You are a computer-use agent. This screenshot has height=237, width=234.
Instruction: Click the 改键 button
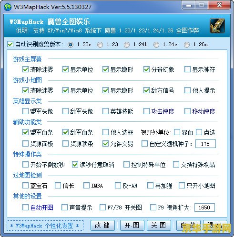(102, 225)
